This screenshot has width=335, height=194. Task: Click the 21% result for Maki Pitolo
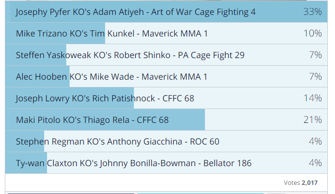(312, 120)
